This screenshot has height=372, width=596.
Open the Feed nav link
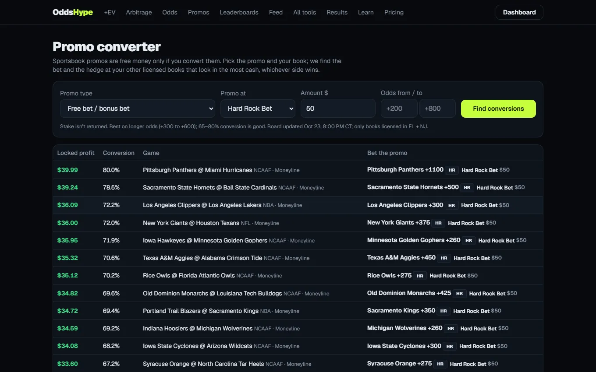[x=276, y=12]
